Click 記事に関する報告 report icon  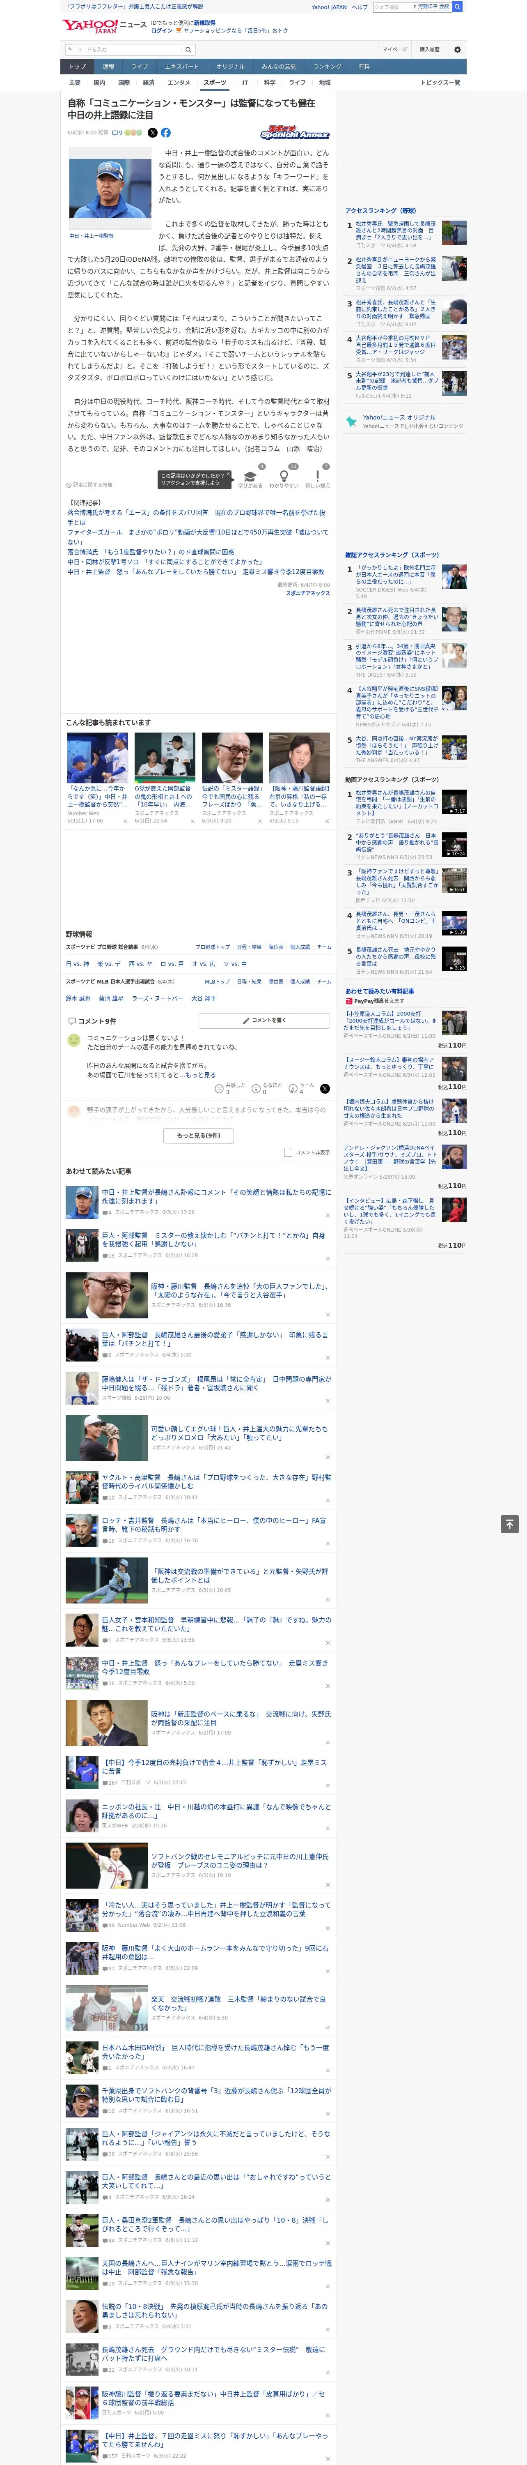[x=69, y=485]
